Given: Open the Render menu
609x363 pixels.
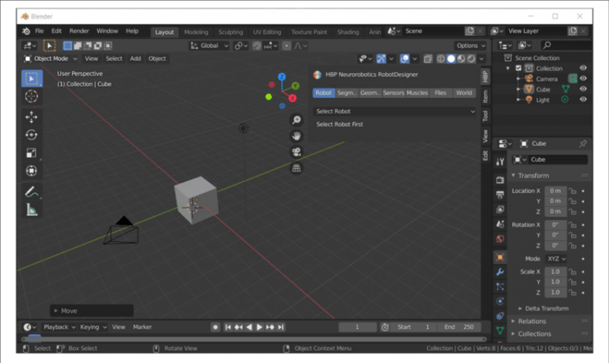Looking at the screenshot, I should (x=79, y=31).
